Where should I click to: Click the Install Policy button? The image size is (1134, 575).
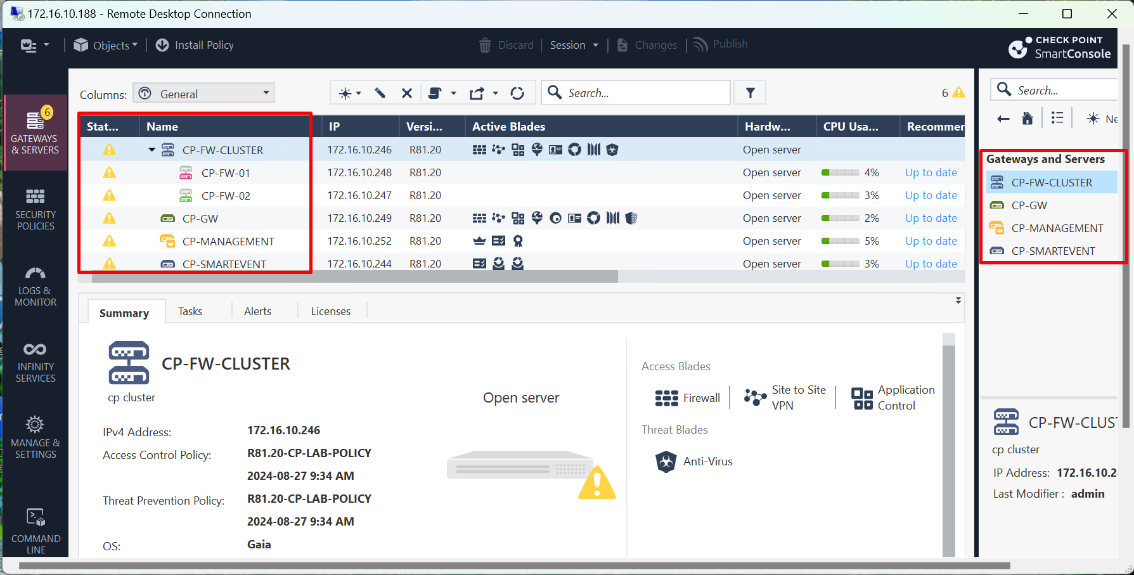[194, 44]
